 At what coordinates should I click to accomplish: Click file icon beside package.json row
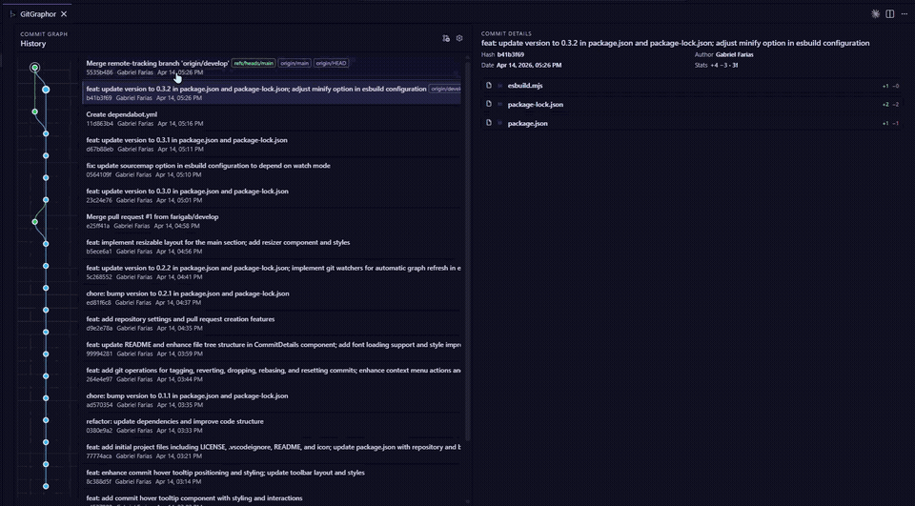pyautogui.click(x=489, y=123)
